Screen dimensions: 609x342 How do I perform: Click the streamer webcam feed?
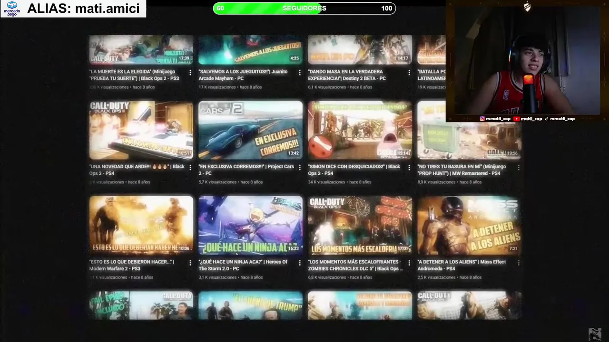click(527, 61)
